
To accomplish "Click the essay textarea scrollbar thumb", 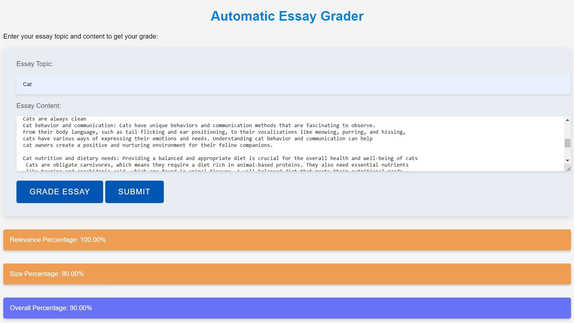I will pos(567,143).
